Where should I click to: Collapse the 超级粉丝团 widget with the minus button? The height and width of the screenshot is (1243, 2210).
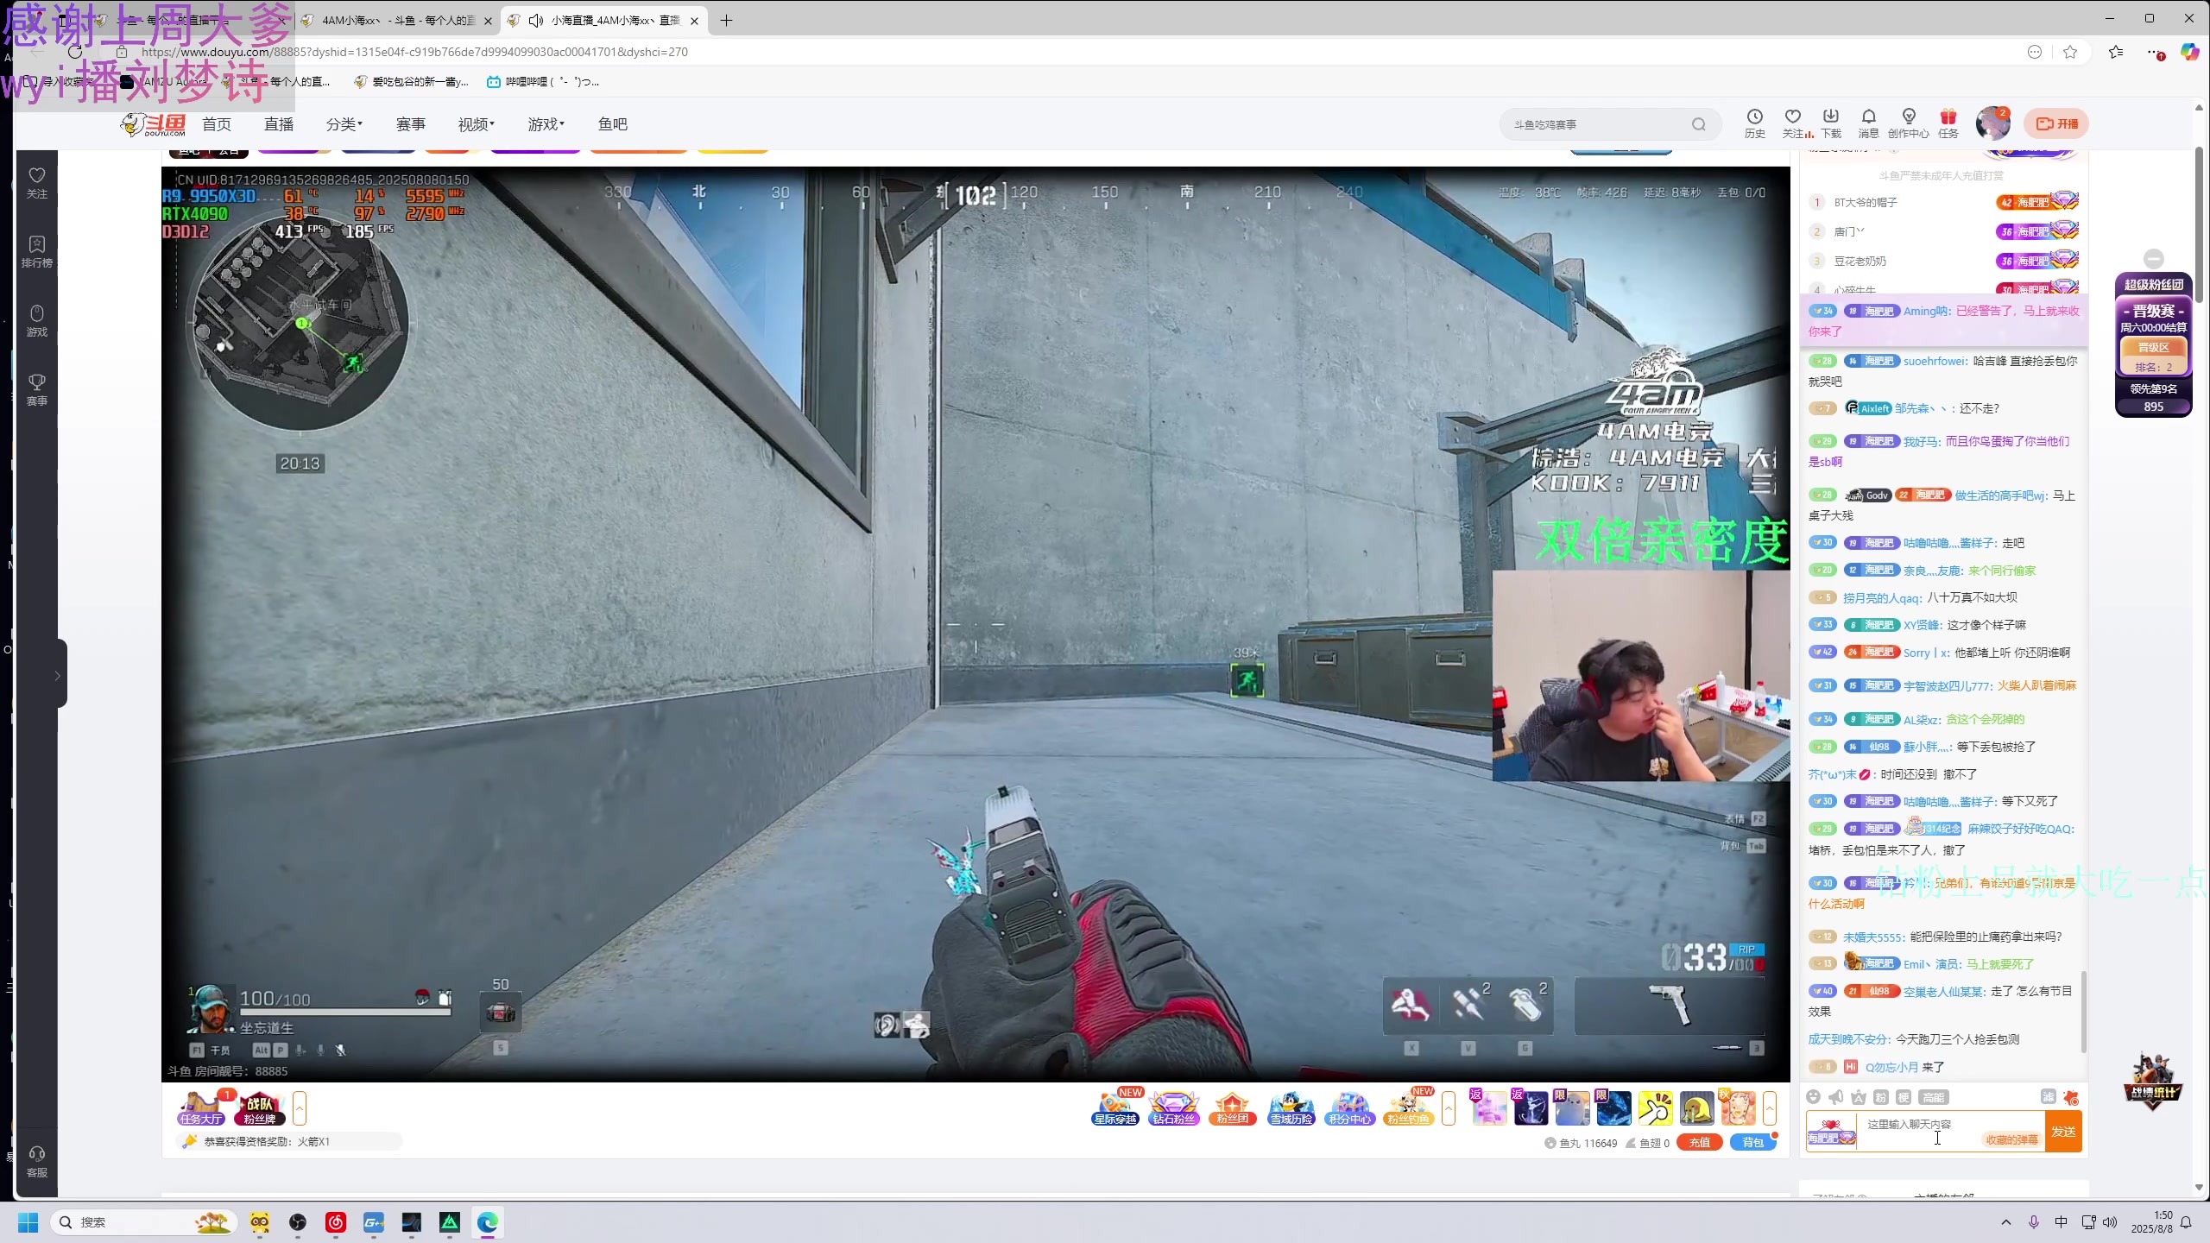click(x=2154, y=258)
